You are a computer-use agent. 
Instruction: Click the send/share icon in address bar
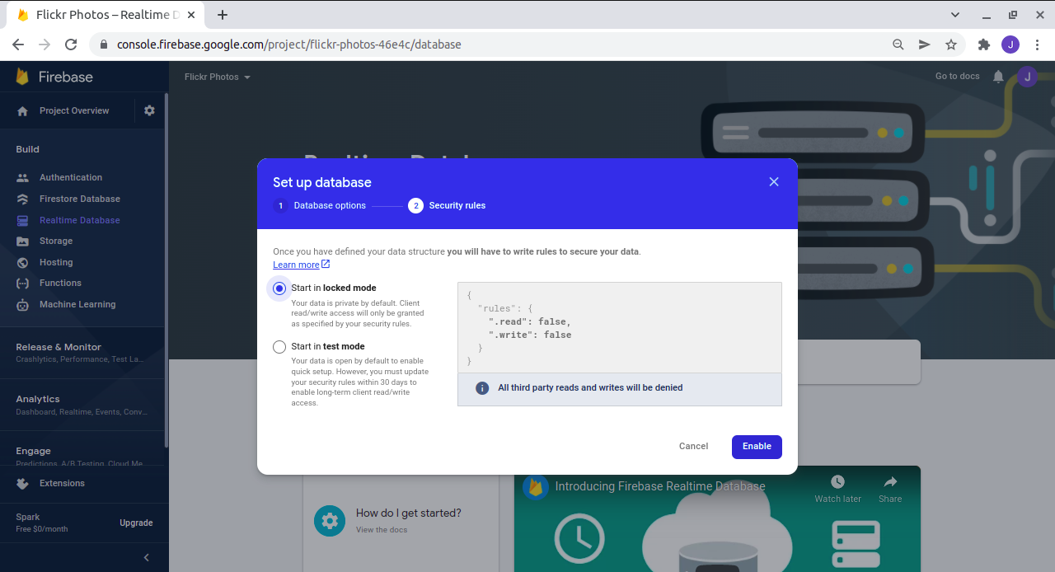(925, 45)
